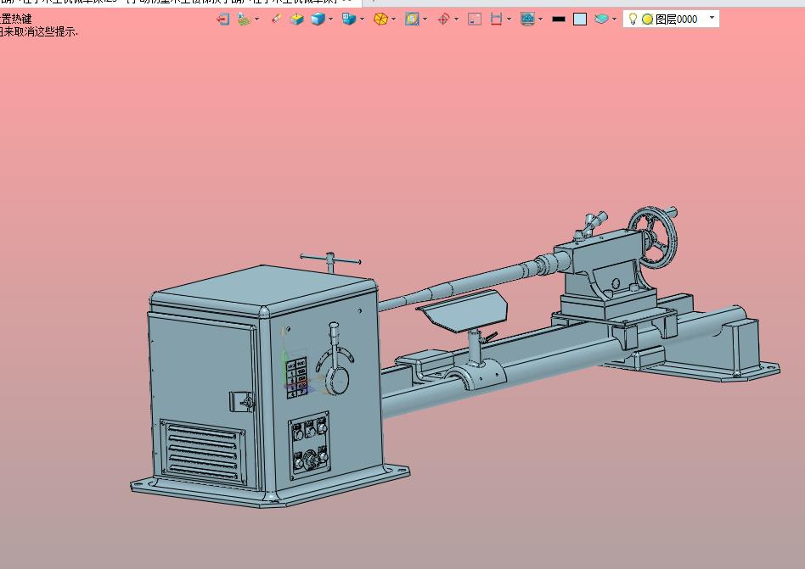Click the exit icon with red arrow
Screen dimensions: 805x569
[x=222, y=20]
